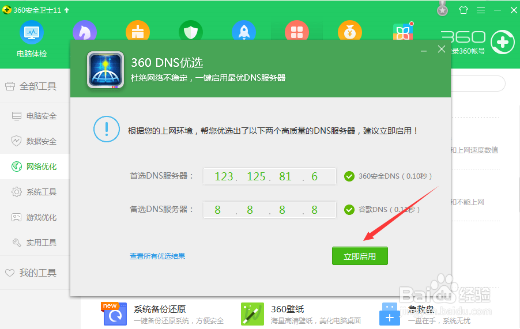This screenshot has height=329, width=520.
Task: Open the skin shirt icon in title bar
Action: pyautogui.click(x=464, y=10)
